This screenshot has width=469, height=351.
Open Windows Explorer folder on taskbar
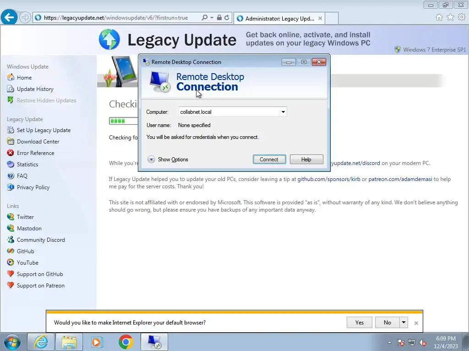click(x=69, y=342)
